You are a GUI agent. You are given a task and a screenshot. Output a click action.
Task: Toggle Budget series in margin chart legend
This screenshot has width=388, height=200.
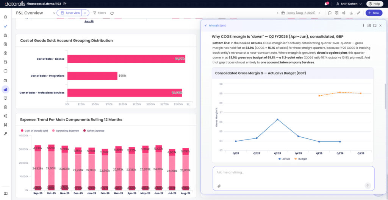coord(301,159)
